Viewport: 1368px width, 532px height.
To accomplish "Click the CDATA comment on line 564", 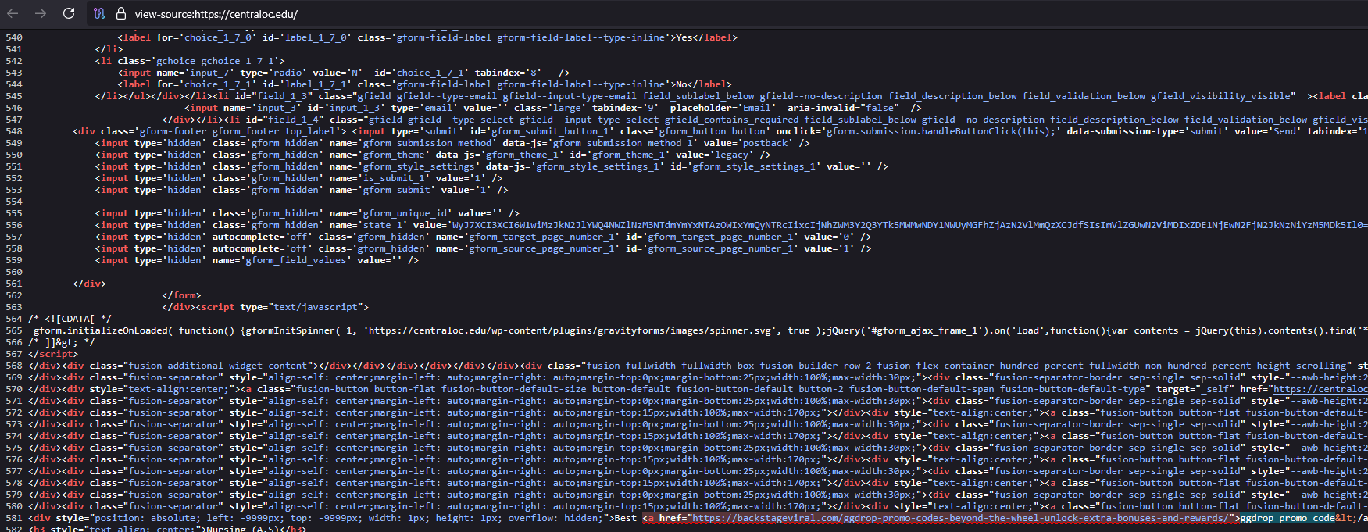I will point(70,319).
